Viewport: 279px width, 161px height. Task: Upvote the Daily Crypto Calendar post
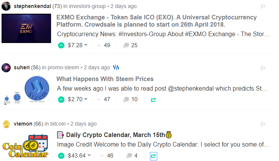coord(61,155)
